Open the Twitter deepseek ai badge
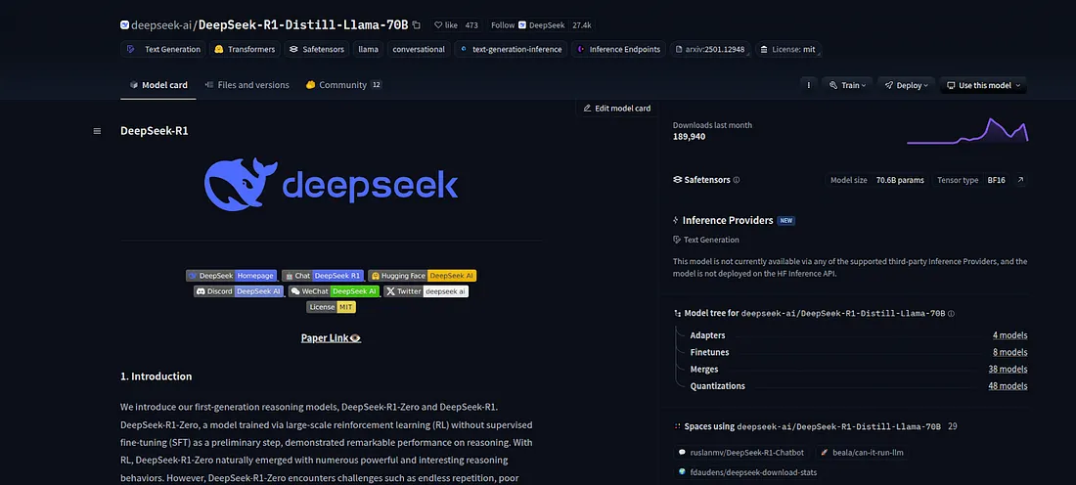Image resolution: width=1076 pixels, height=485 pixels. (426, 290)
